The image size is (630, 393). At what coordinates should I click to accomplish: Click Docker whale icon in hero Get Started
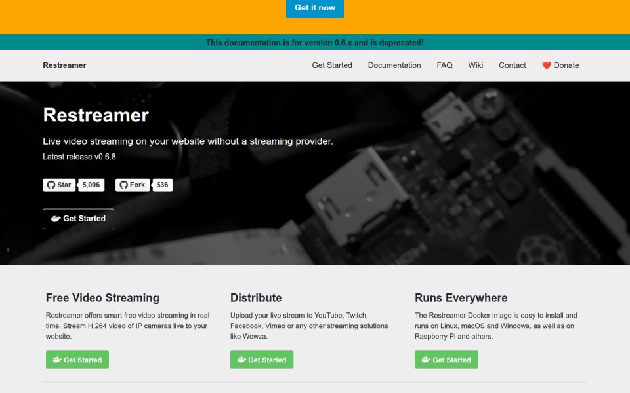(55, 219)
